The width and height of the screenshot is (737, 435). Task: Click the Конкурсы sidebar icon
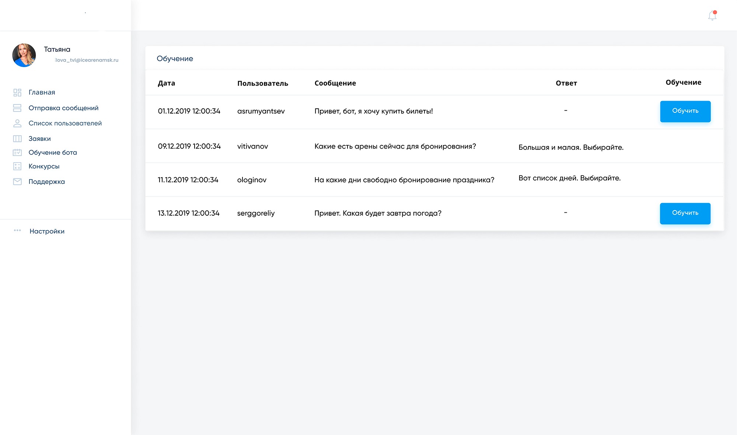coord(17,166)
